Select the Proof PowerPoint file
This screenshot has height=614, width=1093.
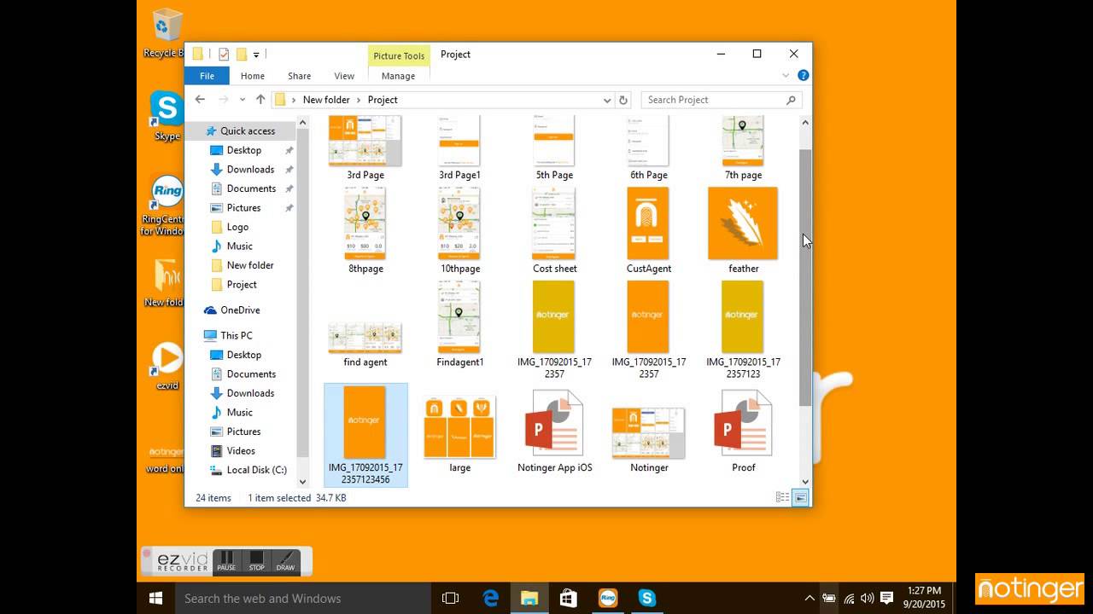click(743, 432)
